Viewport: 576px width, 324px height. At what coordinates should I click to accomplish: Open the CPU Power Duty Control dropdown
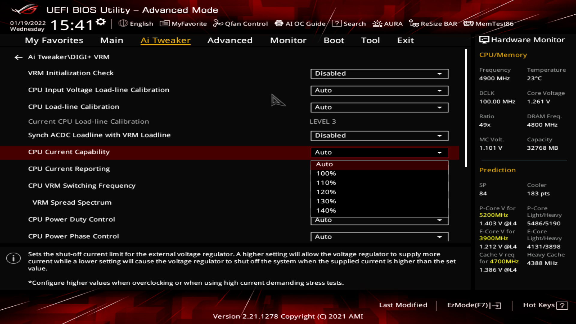(x=379, y=220)
